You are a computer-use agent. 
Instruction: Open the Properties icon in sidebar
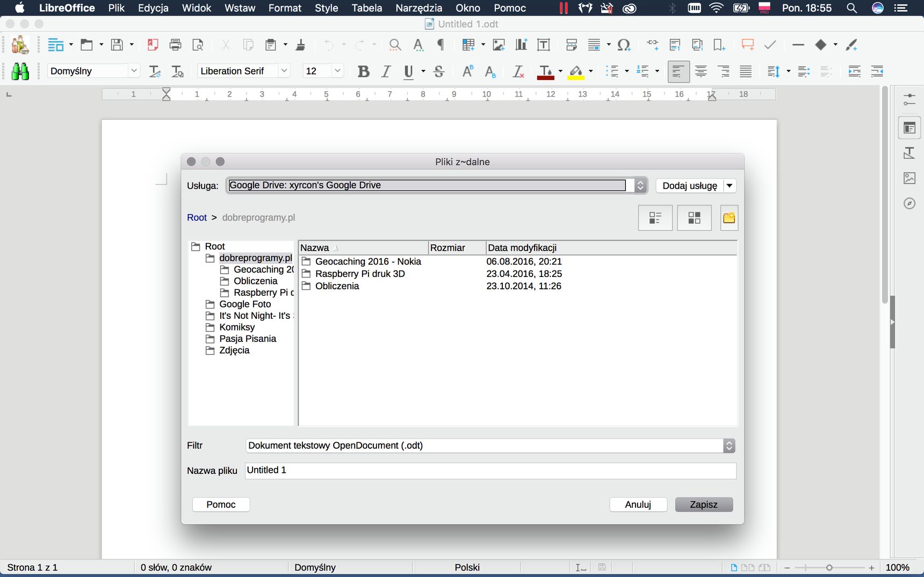(x=909, y=128)
